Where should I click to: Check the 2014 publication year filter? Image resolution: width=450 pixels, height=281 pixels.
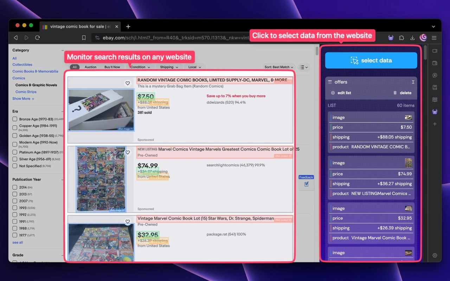pos(15,187)
